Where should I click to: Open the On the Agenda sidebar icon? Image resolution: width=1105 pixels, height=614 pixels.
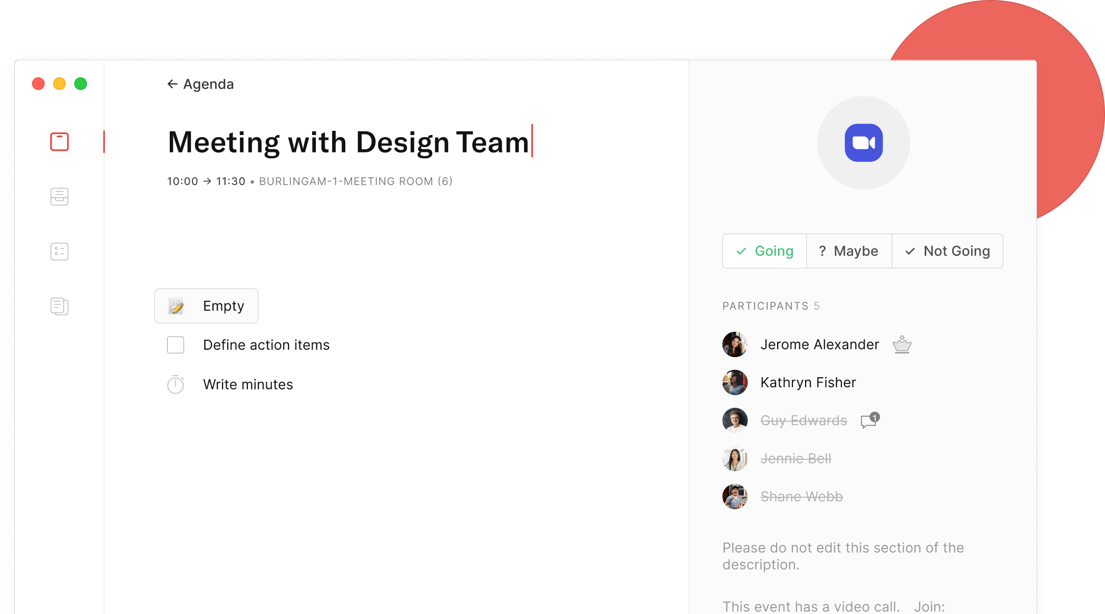[60, 142]
